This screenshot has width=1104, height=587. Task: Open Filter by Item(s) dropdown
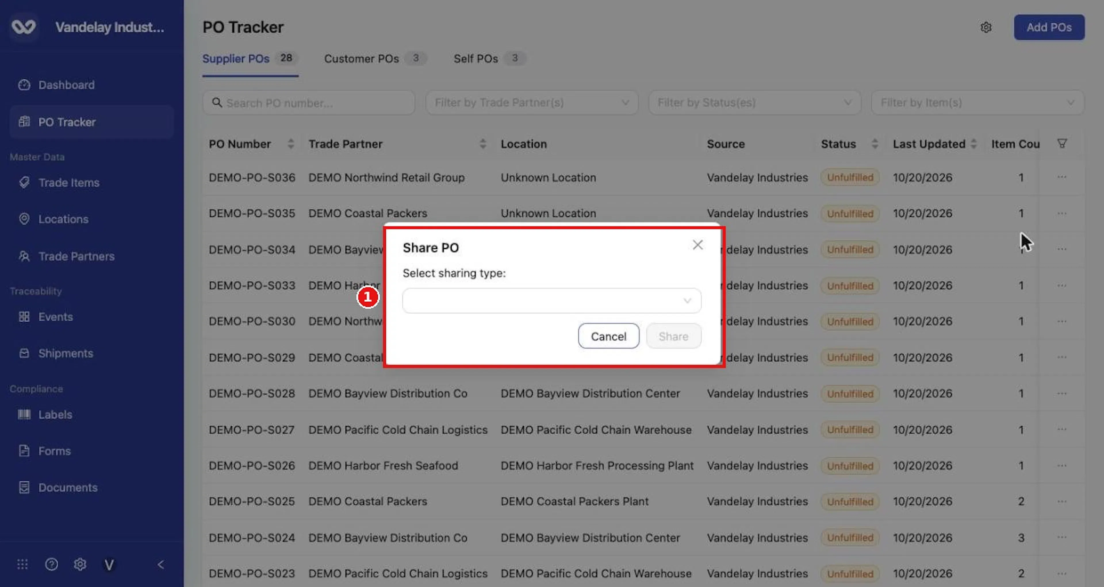(x=977, y=103)
